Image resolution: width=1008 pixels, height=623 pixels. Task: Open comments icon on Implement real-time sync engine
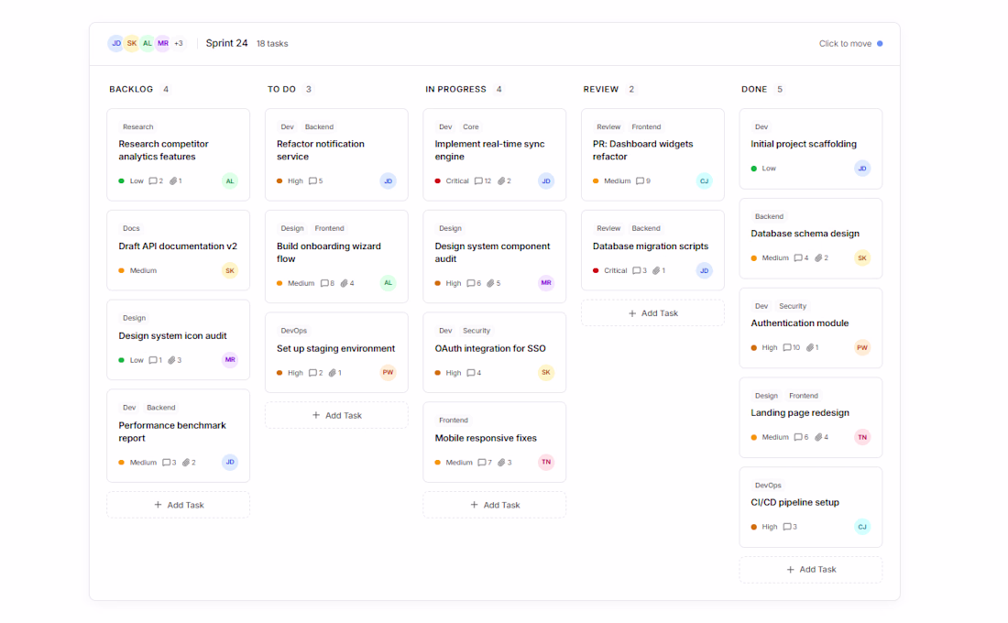478,180
